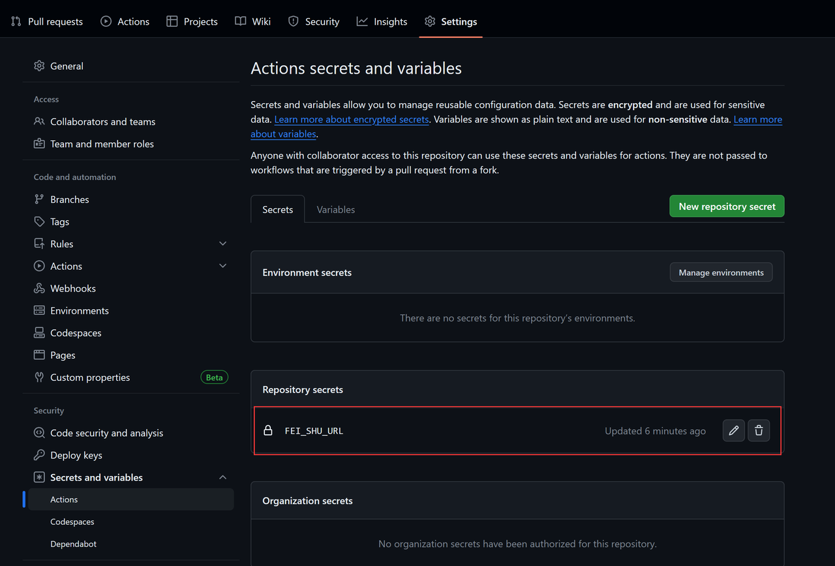835x566 pixels.
Task: Click the scan icon beside Code security and analysis
Action: click(x=39, y=432)
